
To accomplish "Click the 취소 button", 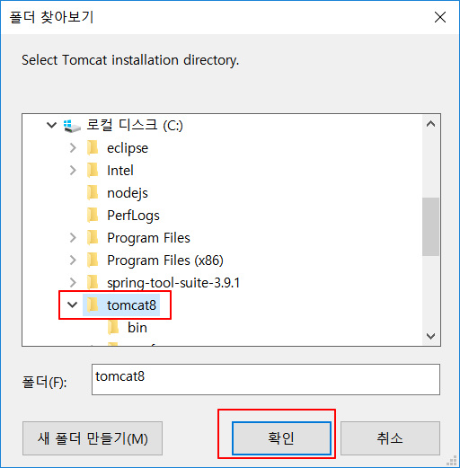I will click(x=390, y=438).
